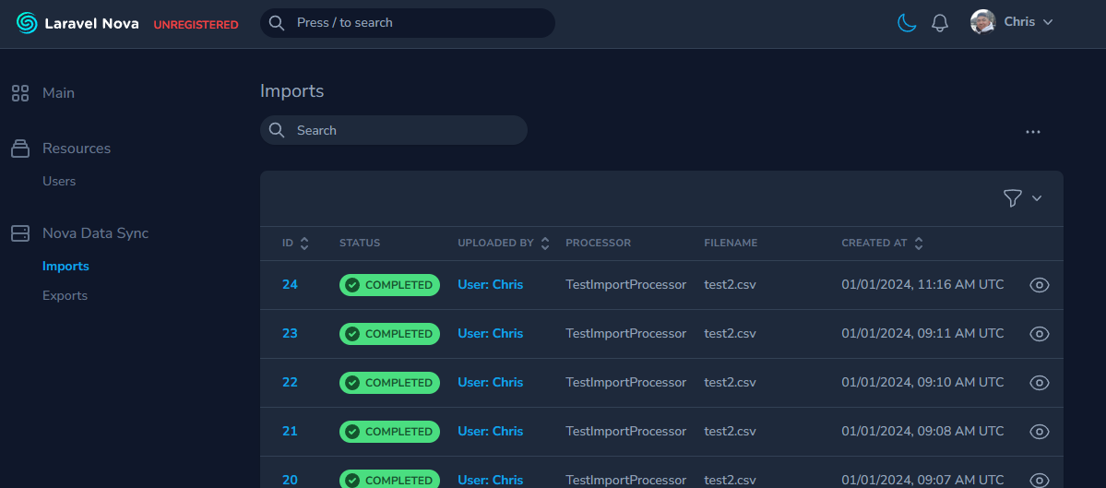Expand the filter dropdown chevron
1106x488 pixels.
click(1037, 198)
